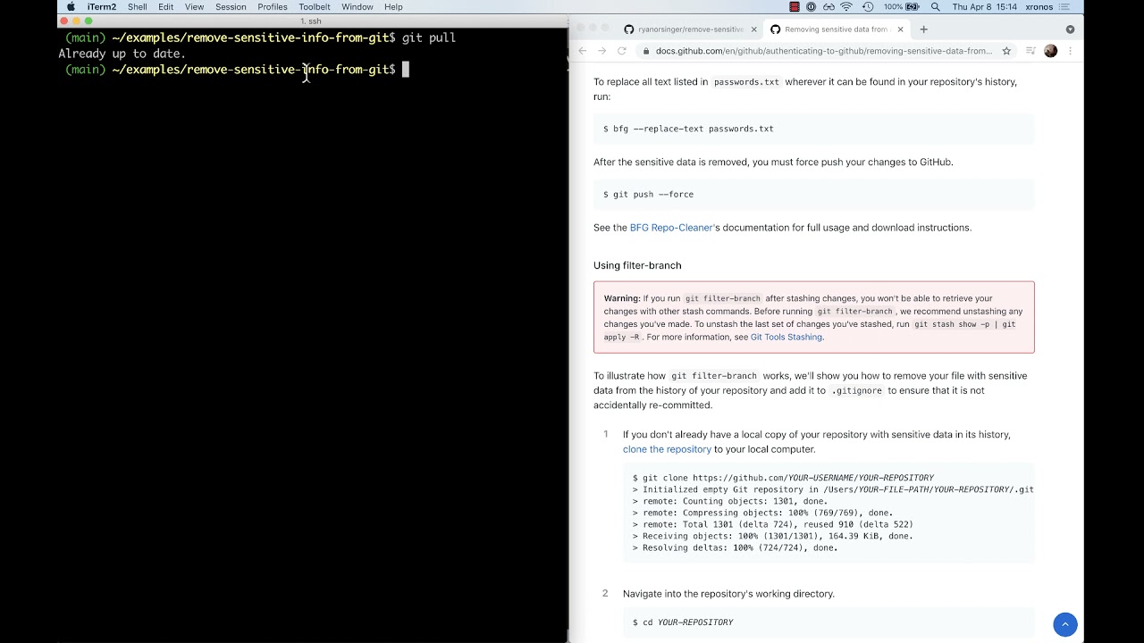Open the media control playlist icon
This screenshot has height=643, width=1144.
(x=1030, y=51)
